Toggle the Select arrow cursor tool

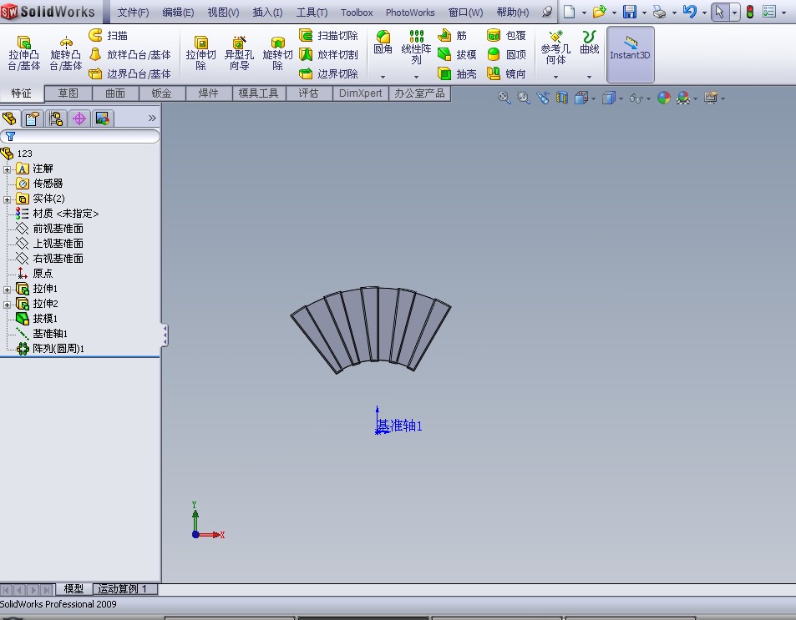coord(719,12)
